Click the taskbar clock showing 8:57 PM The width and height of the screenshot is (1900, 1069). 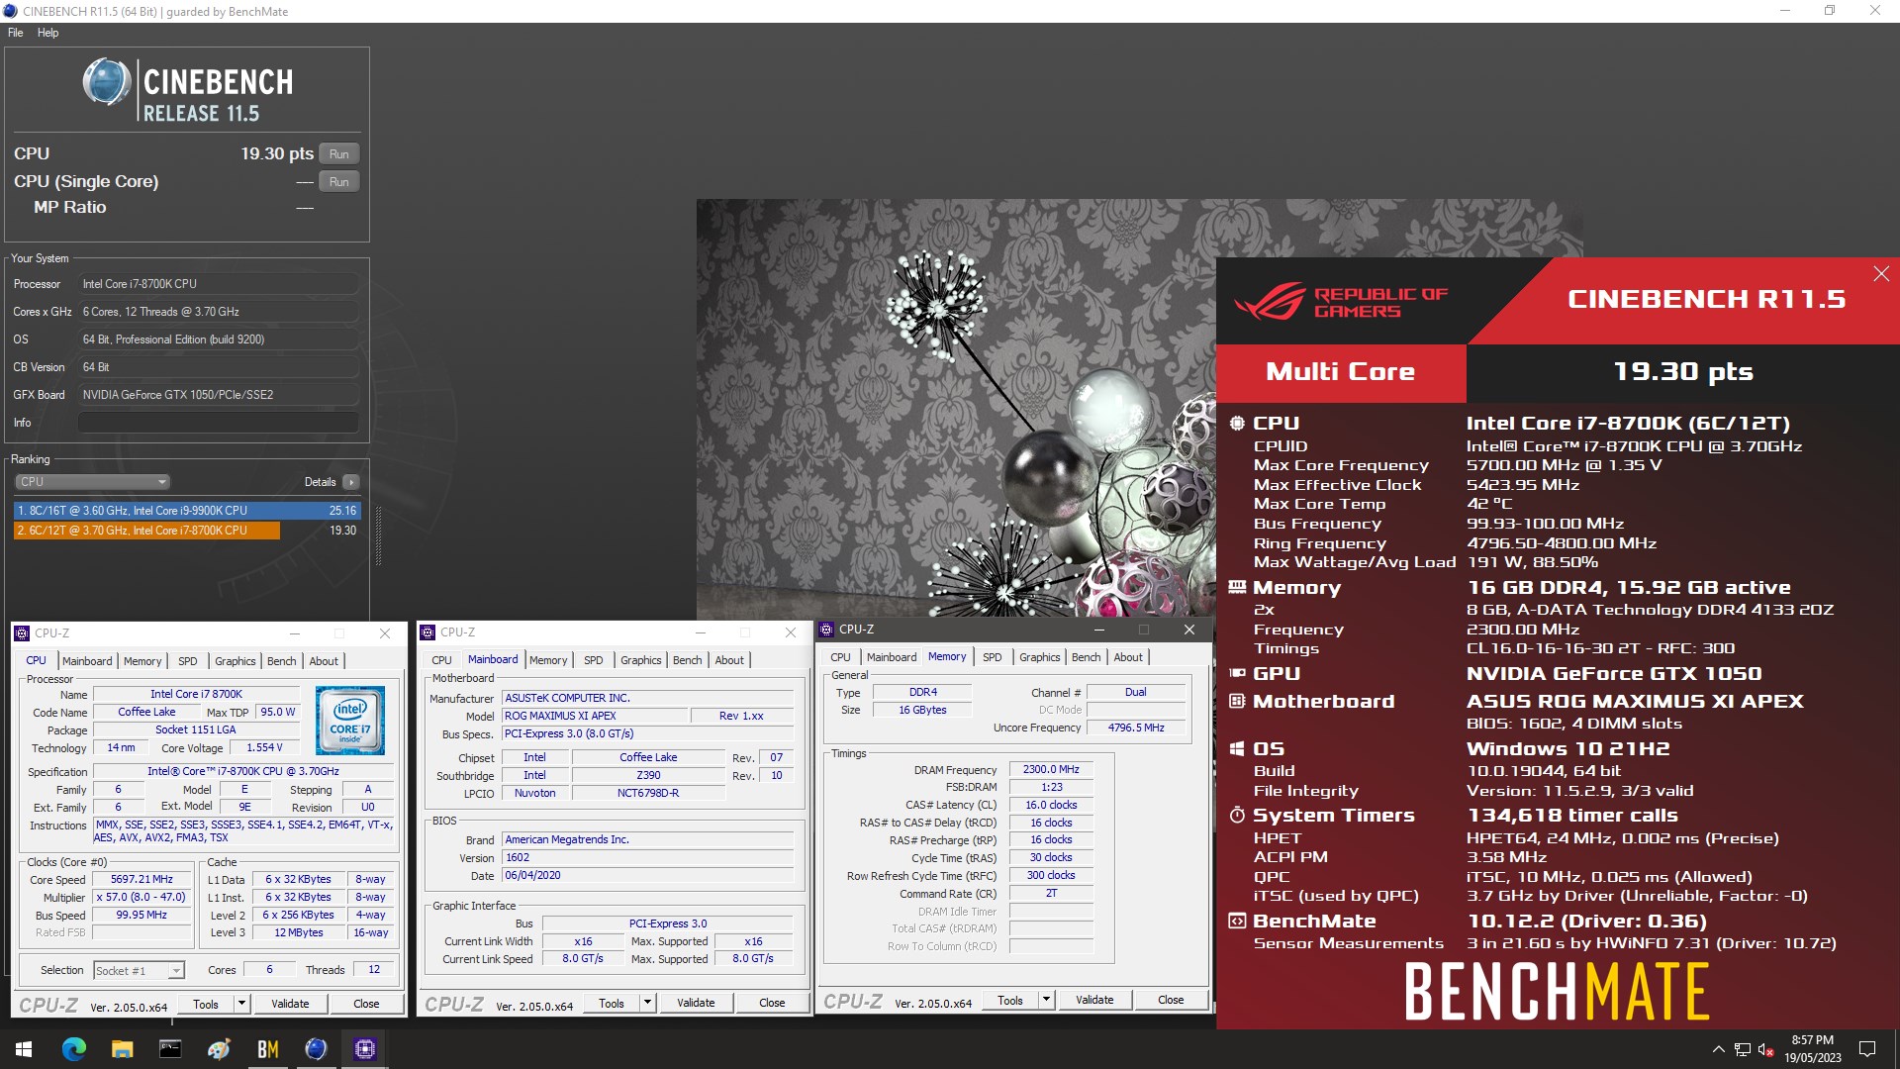(1812, 1049)
